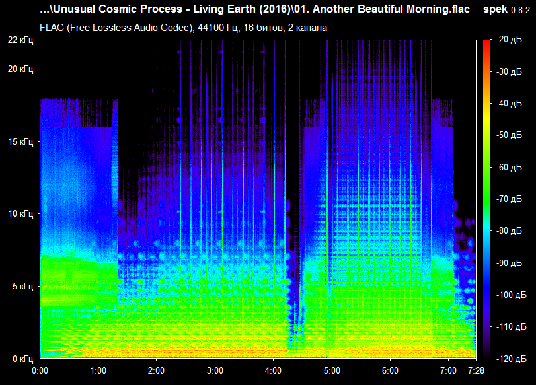
Task: Click the 5:00 time axis marker
Action: coord(332,370)
